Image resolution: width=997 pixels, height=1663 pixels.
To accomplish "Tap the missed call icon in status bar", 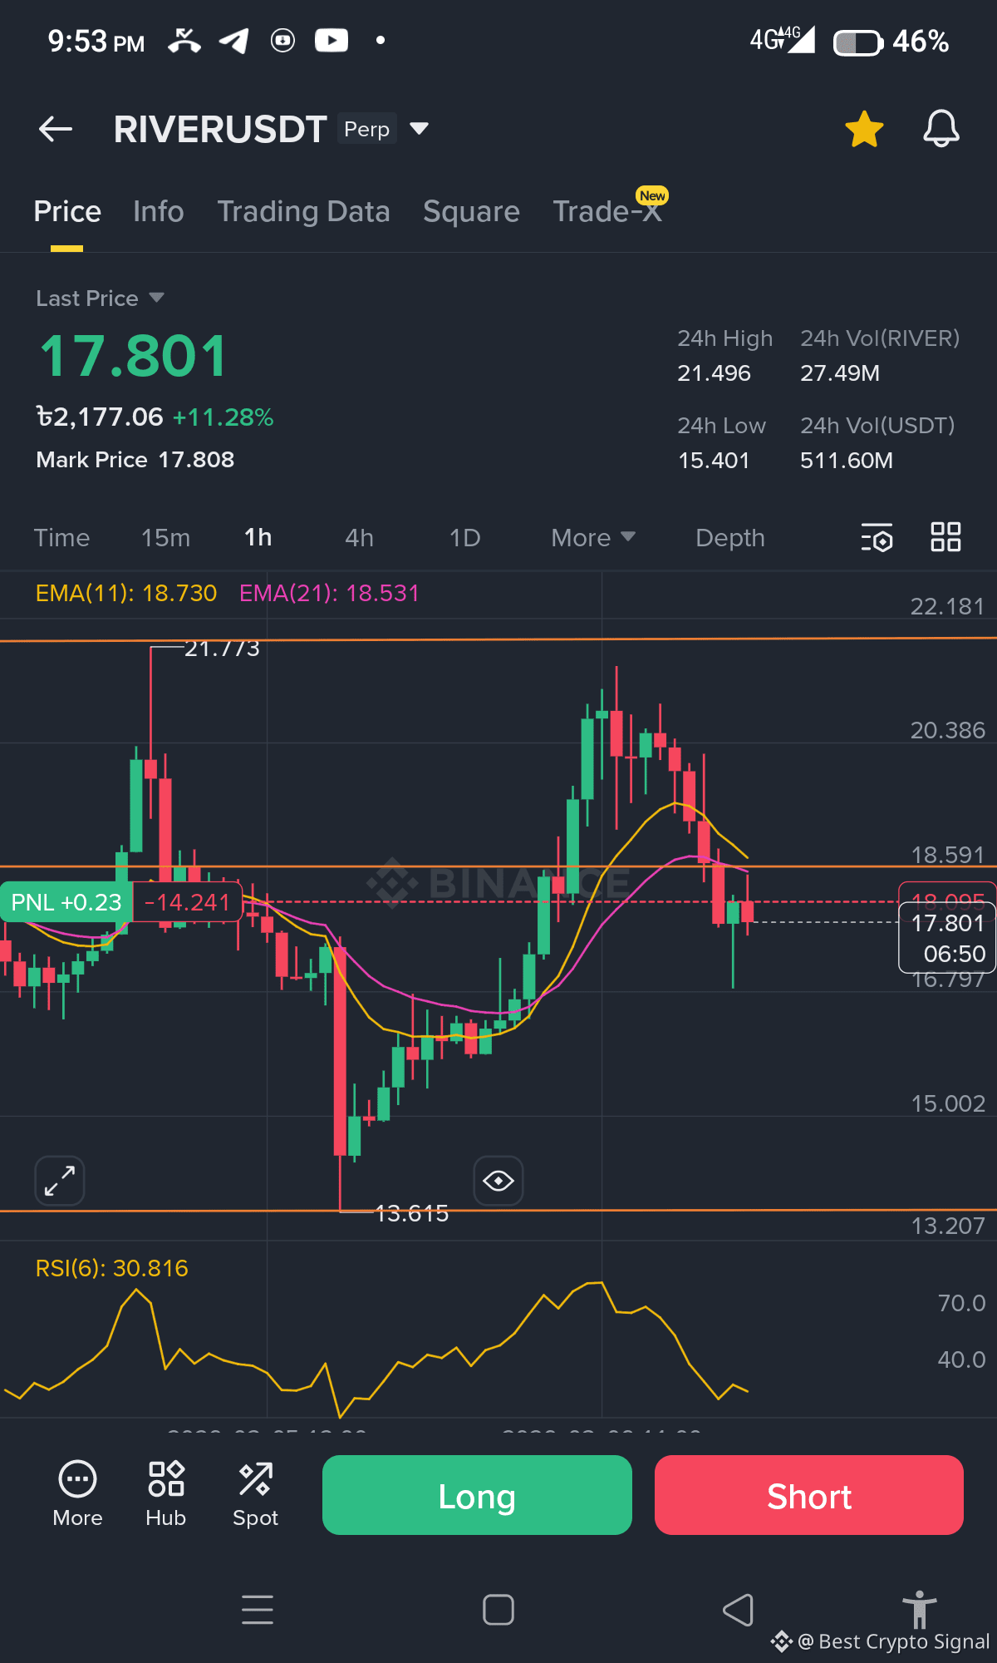I will click(184, 40).
